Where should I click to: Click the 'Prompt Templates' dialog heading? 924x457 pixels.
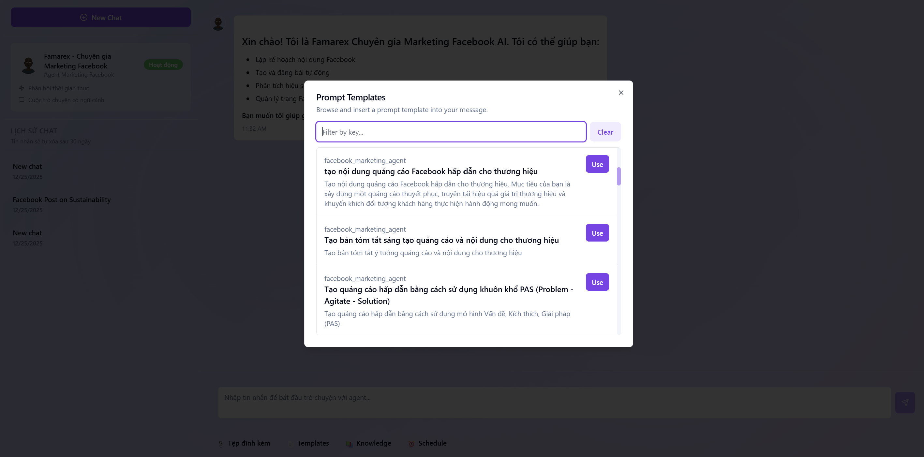coord(350,97)
